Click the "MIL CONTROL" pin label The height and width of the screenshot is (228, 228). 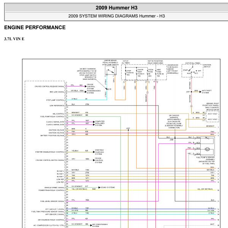(59, 114)
